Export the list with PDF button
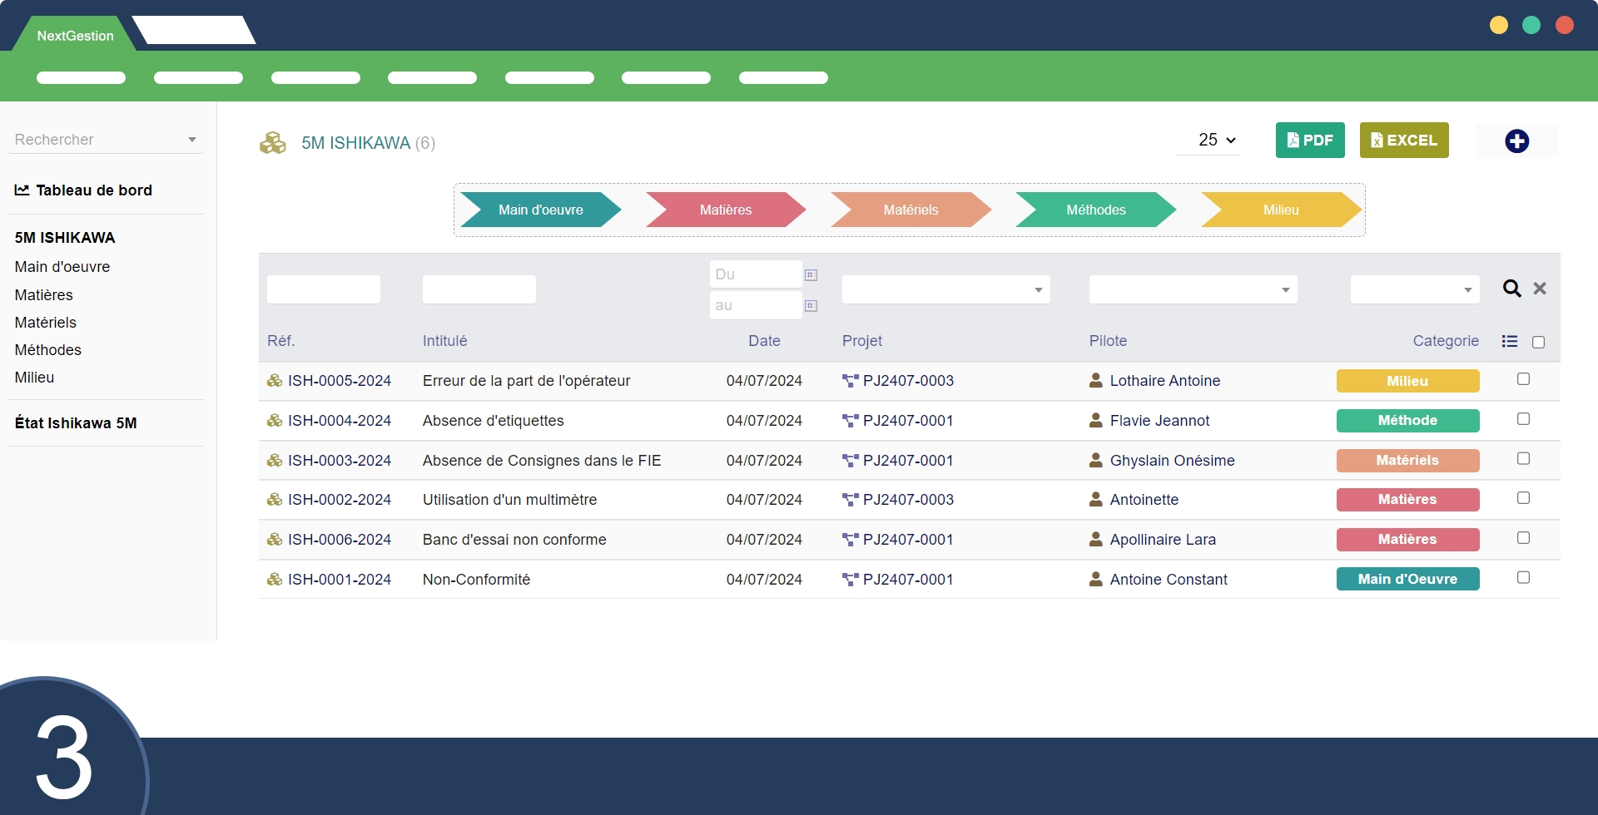 (1309, 141)
